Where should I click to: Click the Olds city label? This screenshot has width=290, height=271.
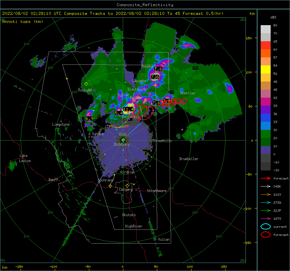tap(123, 134)
